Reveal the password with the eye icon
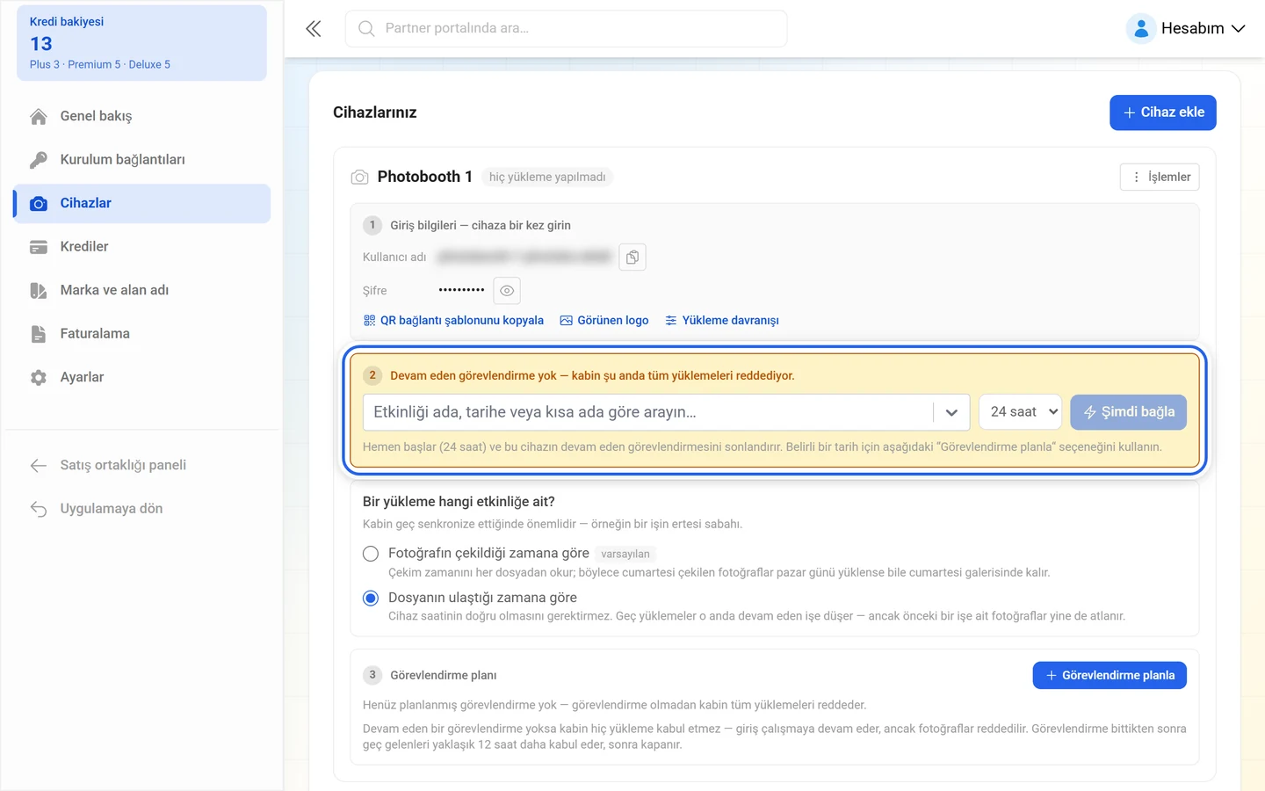This screenshot has width=1265, height=791. point(507,291)
